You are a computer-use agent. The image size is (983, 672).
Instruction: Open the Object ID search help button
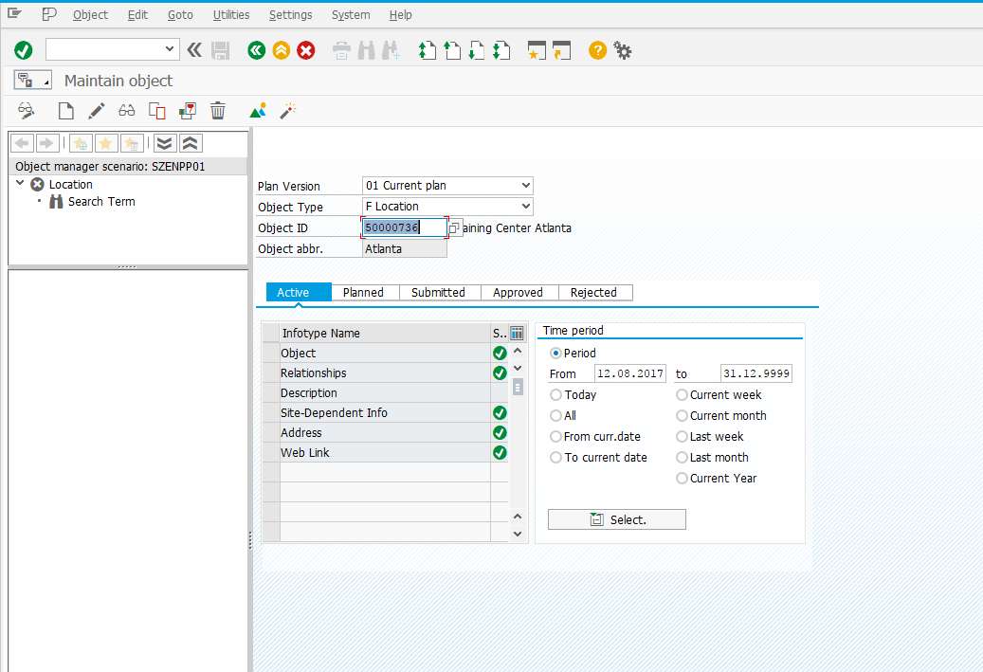[454, 228]
